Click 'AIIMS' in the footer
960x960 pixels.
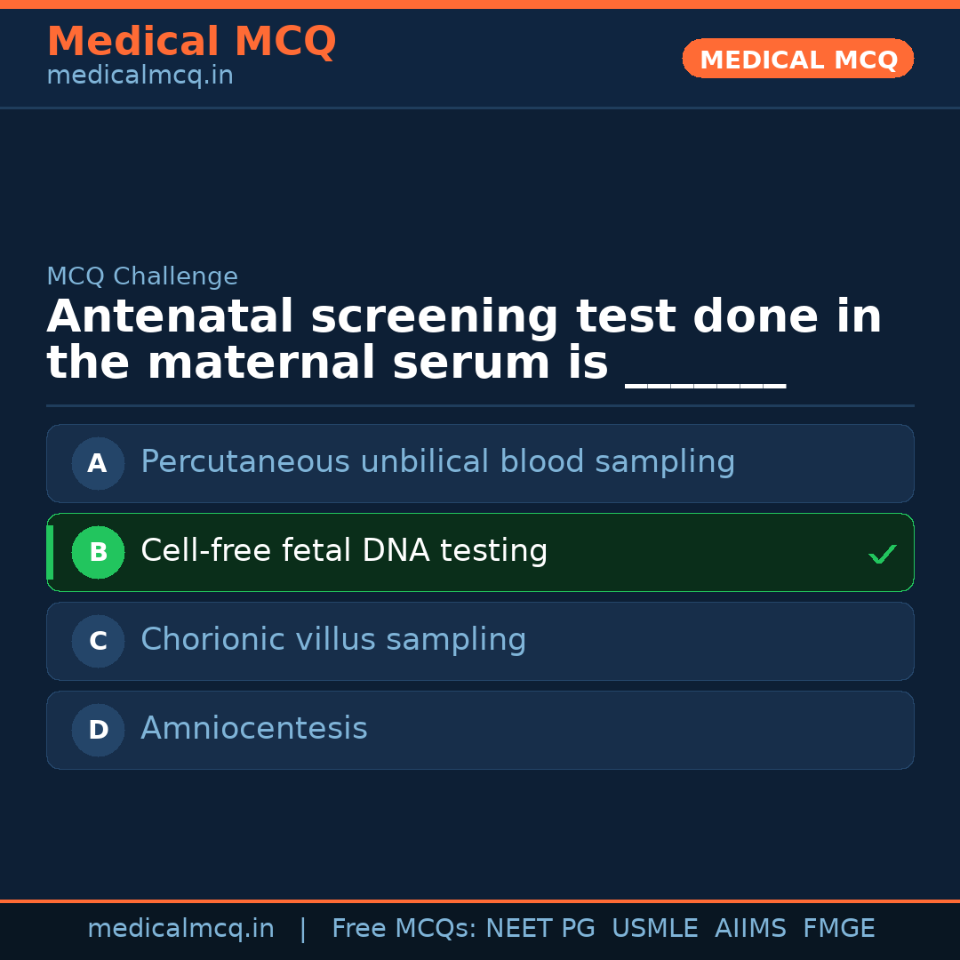pos(750,929)
